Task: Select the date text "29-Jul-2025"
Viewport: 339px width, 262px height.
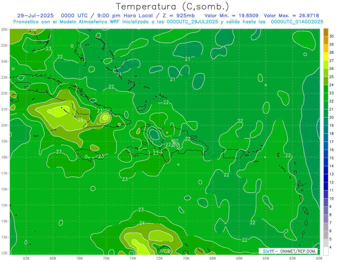Action: pos(35,16)
